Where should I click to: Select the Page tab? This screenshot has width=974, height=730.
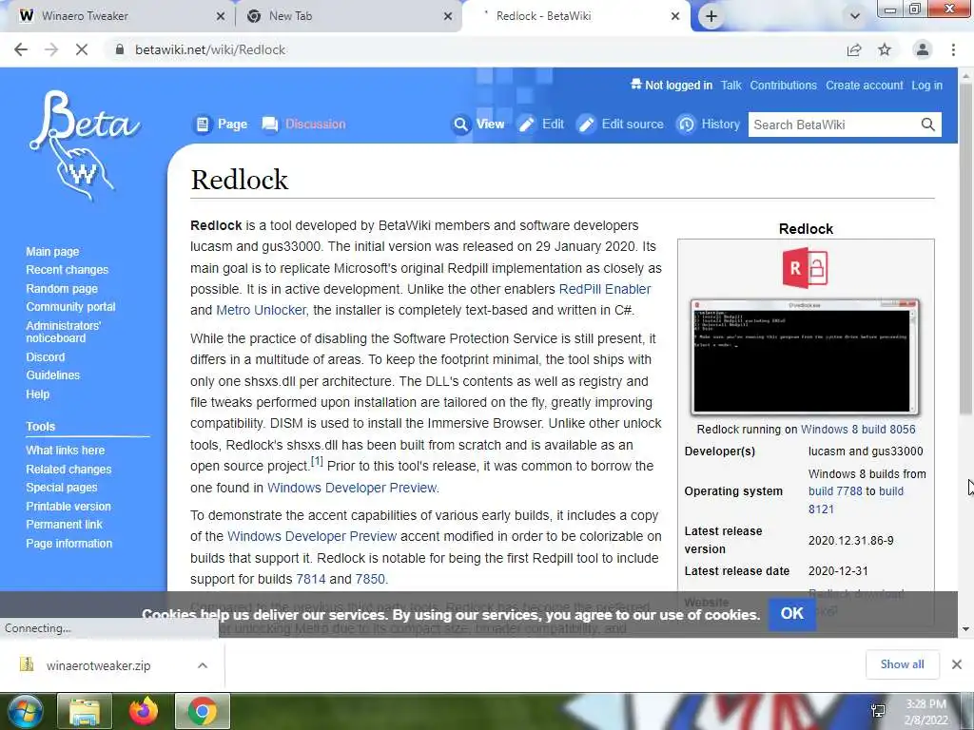[221, 125]
